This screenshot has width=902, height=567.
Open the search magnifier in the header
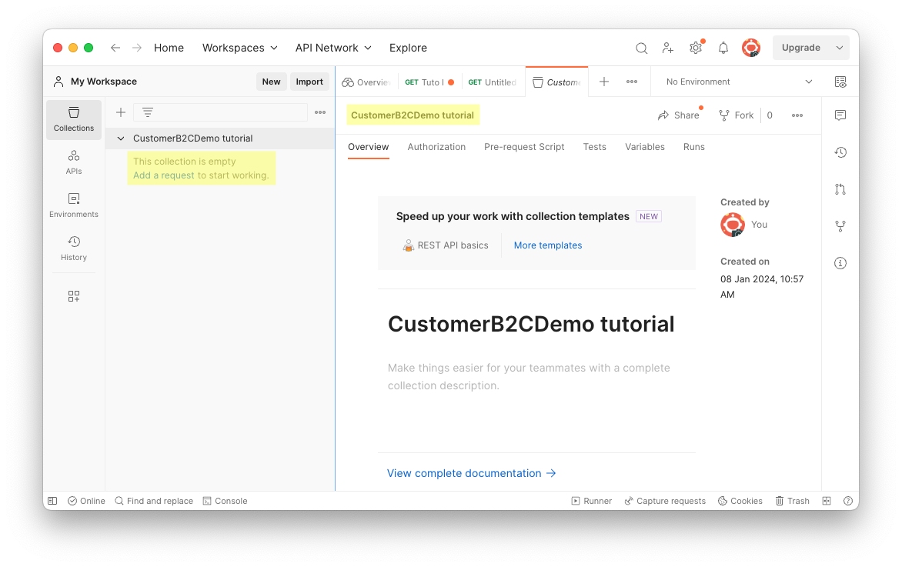point(641,48)
